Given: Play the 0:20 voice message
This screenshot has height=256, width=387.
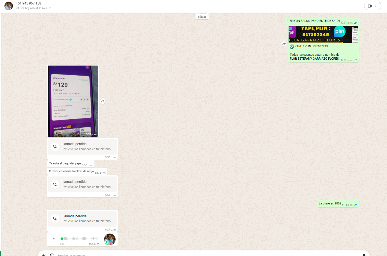Looking at the screenshot, I should [x=54, y=239].
